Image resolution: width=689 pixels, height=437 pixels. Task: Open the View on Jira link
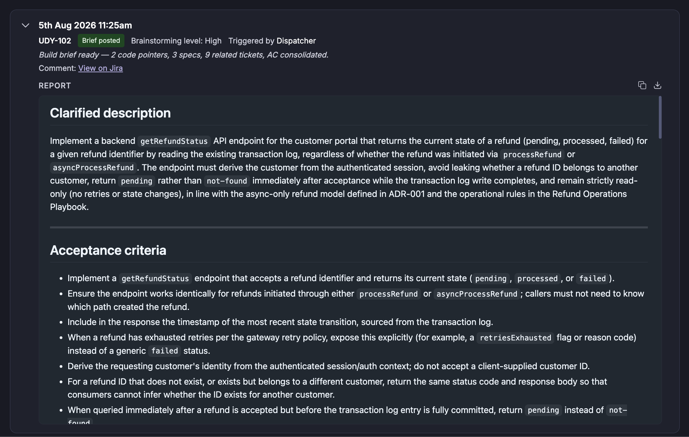point(100,68)
